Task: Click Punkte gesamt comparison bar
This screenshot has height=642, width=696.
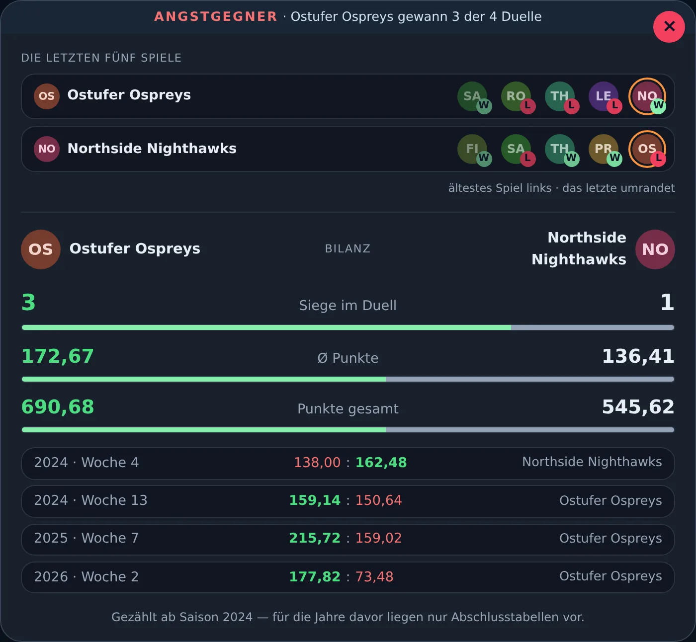Action: pos(348,430)
